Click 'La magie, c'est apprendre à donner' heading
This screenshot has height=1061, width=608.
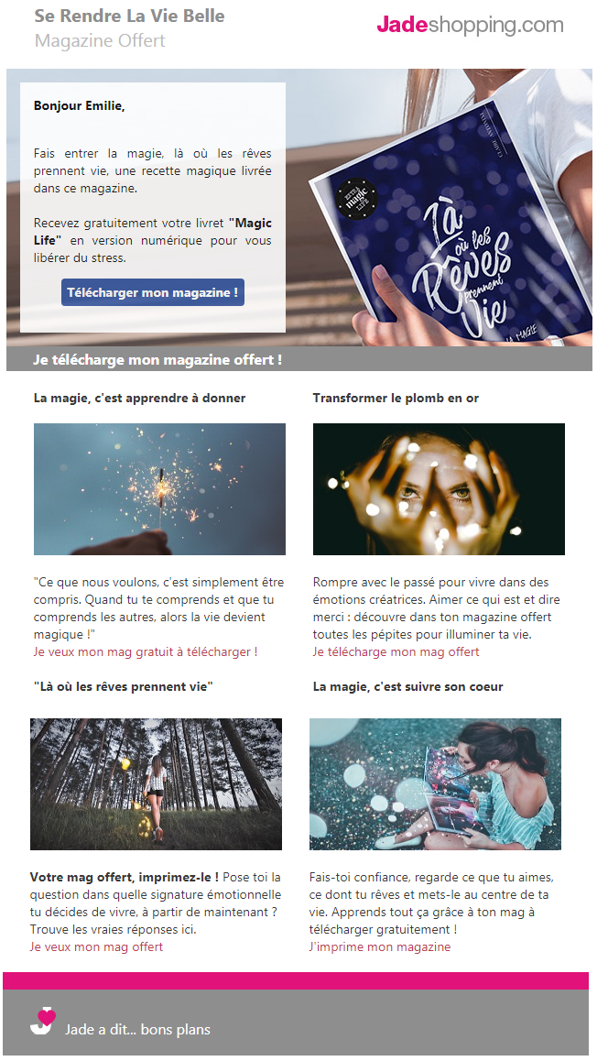click(x=139, y=398)
